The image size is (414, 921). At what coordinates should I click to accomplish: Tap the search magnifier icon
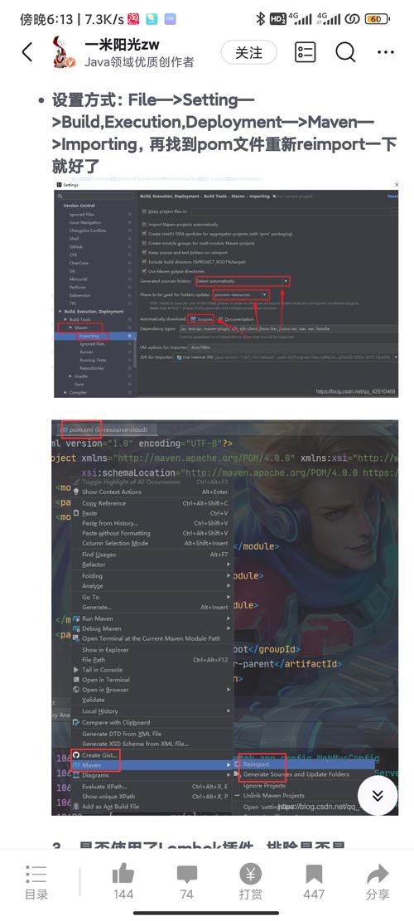345,52
